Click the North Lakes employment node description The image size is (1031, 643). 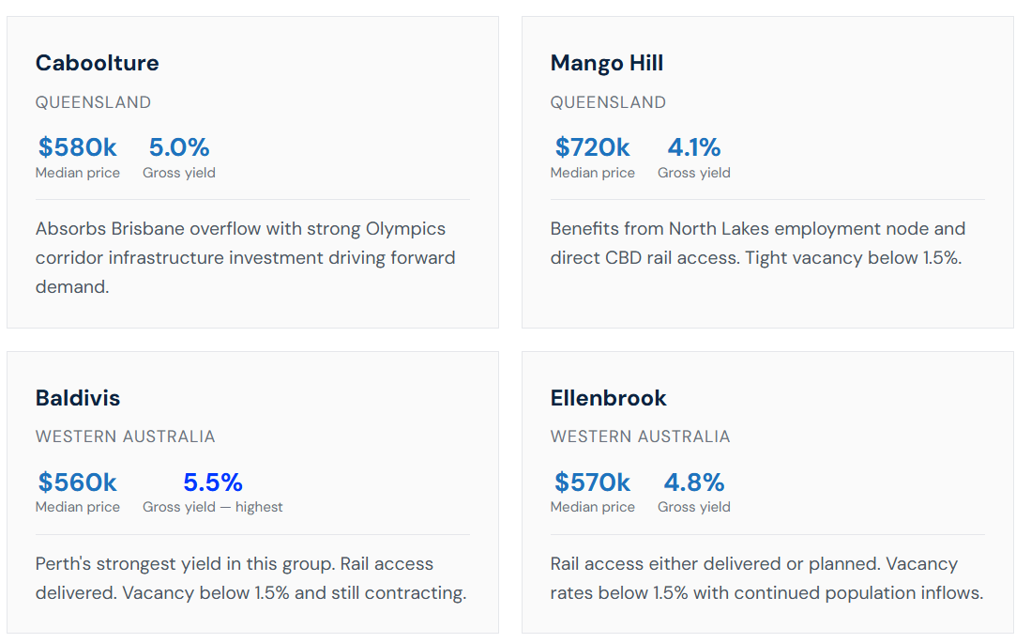[x=757, y=243]
